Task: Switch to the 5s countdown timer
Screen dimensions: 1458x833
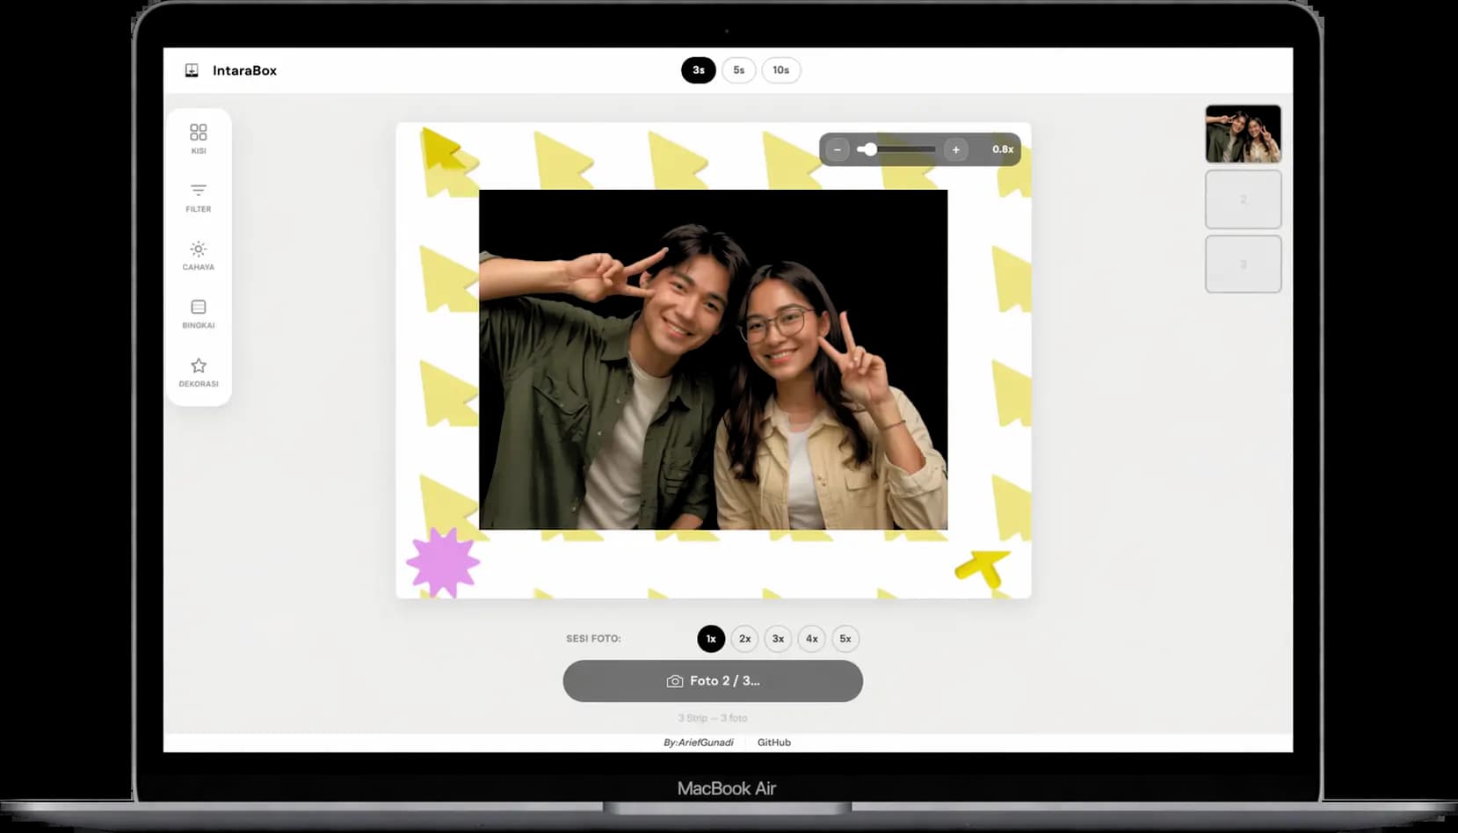Action: click(739, 69)
